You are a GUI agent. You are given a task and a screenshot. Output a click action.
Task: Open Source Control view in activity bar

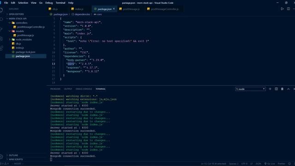(x=1, y=29)
